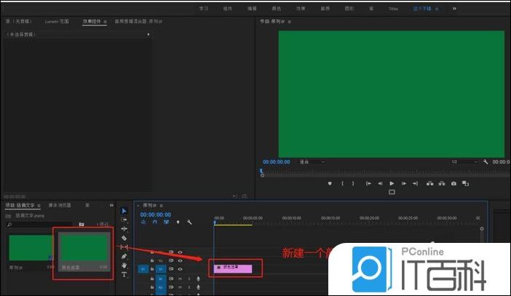The width and height of the screenshot is (511, 296).
Task: Select the Type tool
Action: pos(124,275)
